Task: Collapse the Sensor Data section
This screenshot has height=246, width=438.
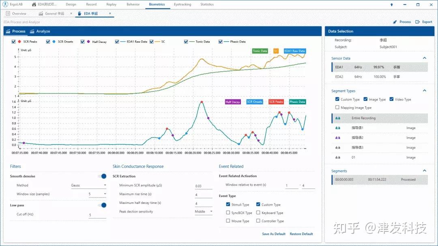Action: (425, 58)
